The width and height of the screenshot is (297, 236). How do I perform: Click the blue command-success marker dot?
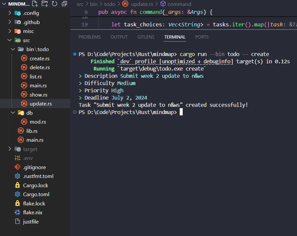(x=75, y=54)
